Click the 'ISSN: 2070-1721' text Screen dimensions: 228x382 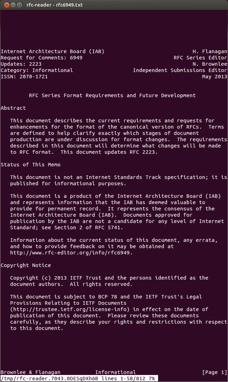tap(24, 77)
